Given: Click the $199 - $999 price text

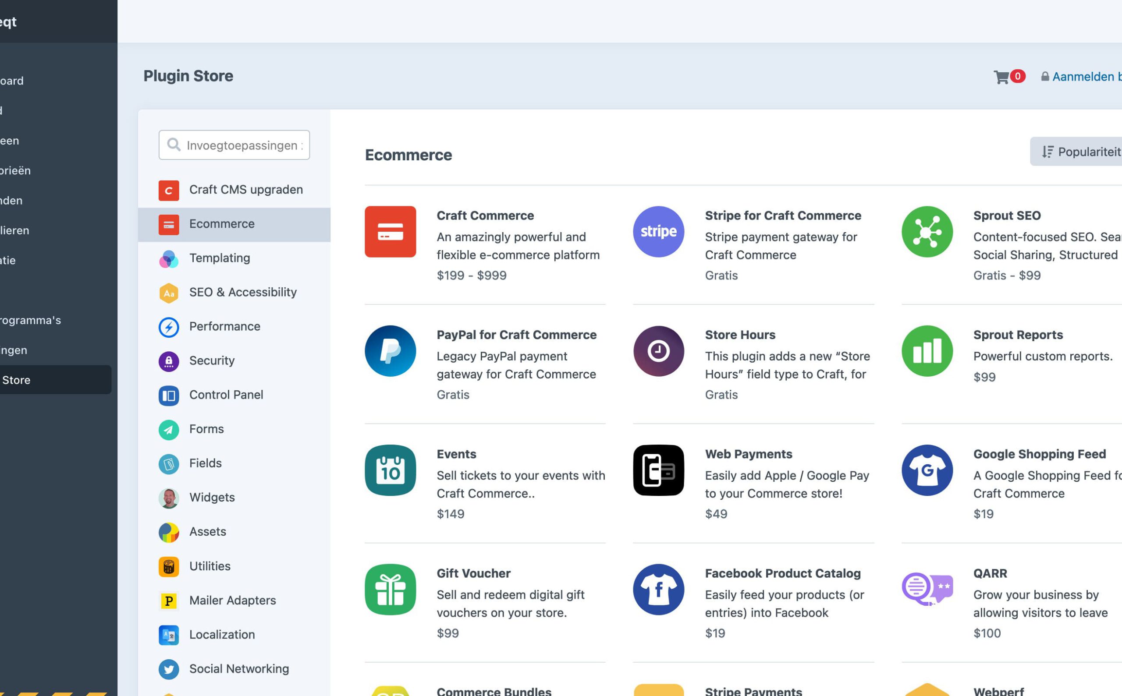Looking at the screenshot, I should (472, 276).
